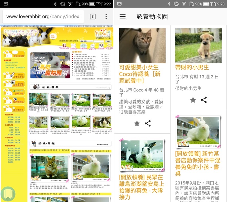Open the hamburger menu in 認養動物園 app
The image size is (227, 202).
click(x=122, y=16)
